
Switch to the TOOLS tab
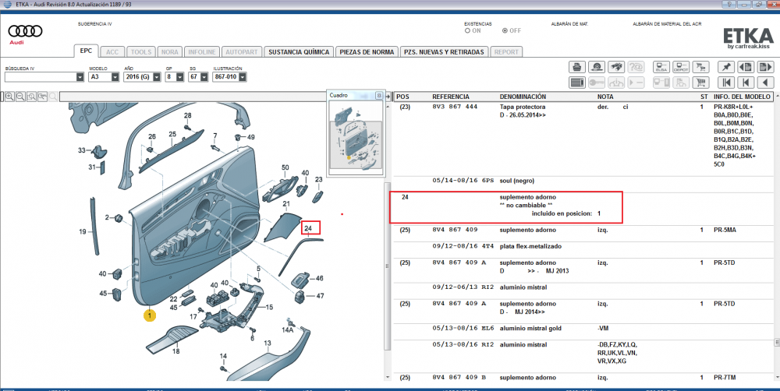(x=141, y=51)
